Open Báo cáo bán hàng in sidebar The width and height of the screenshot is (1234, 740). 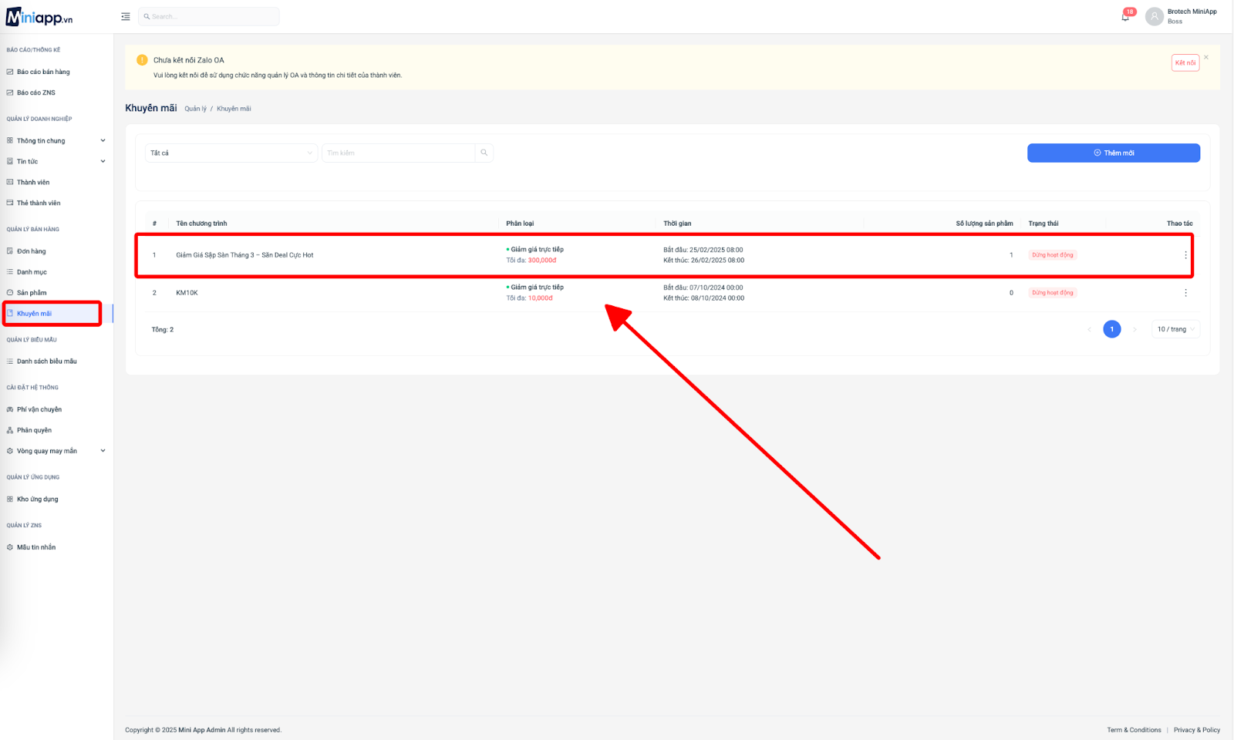click(43, 72)
